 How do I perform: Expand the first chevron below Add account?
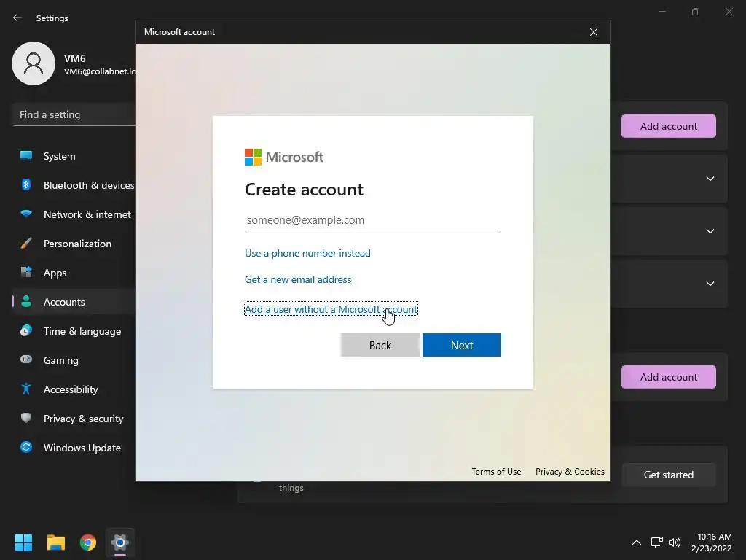pos(710,179)
